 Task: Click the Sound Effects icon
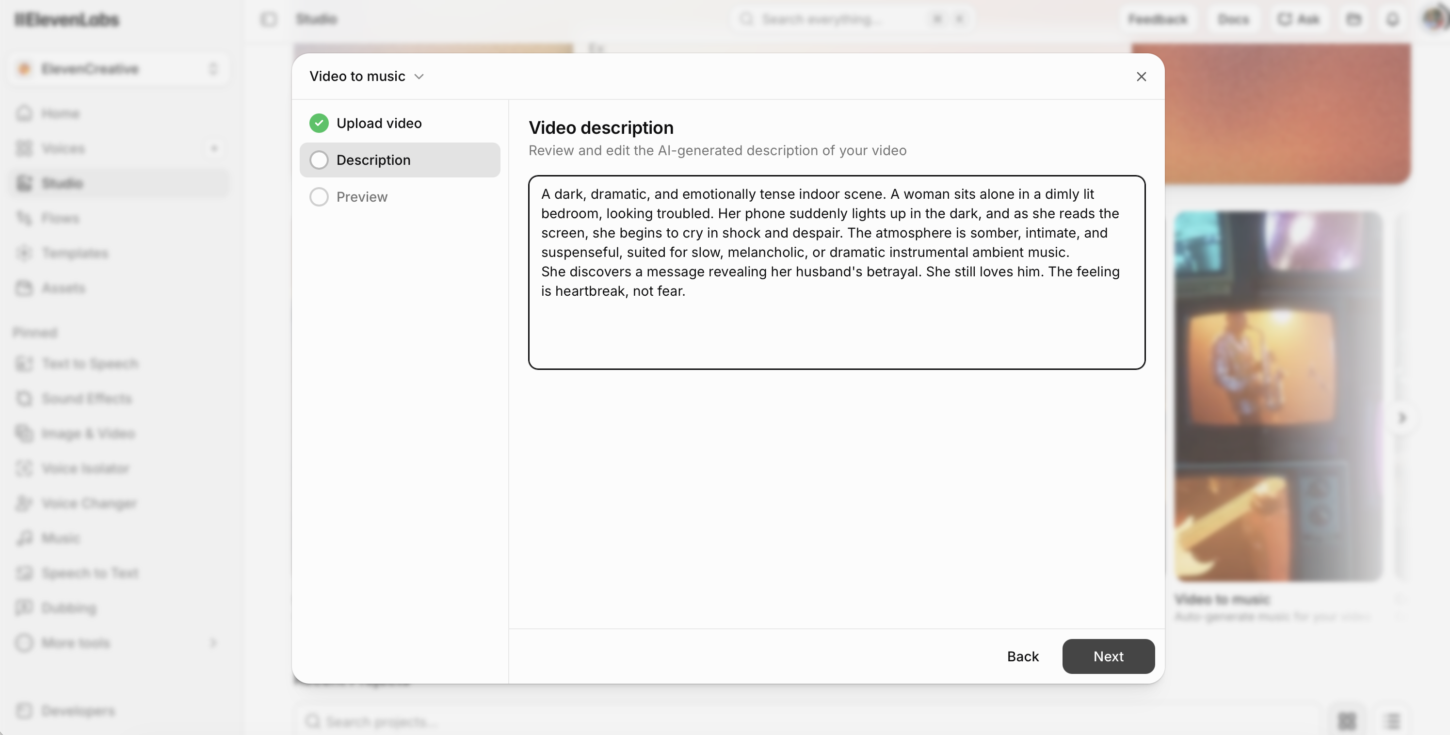(x=24, y=399)
